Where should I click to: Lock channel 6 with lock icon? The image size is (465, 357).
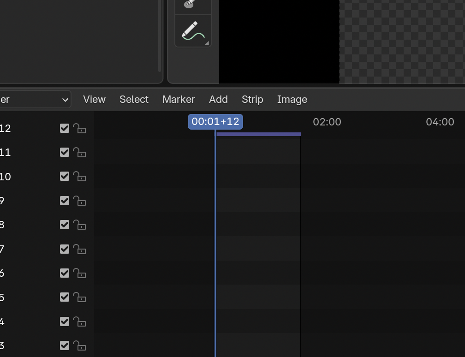79,273
